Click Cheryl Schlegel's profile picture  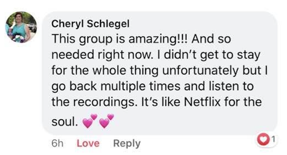(x=21, y=27)
